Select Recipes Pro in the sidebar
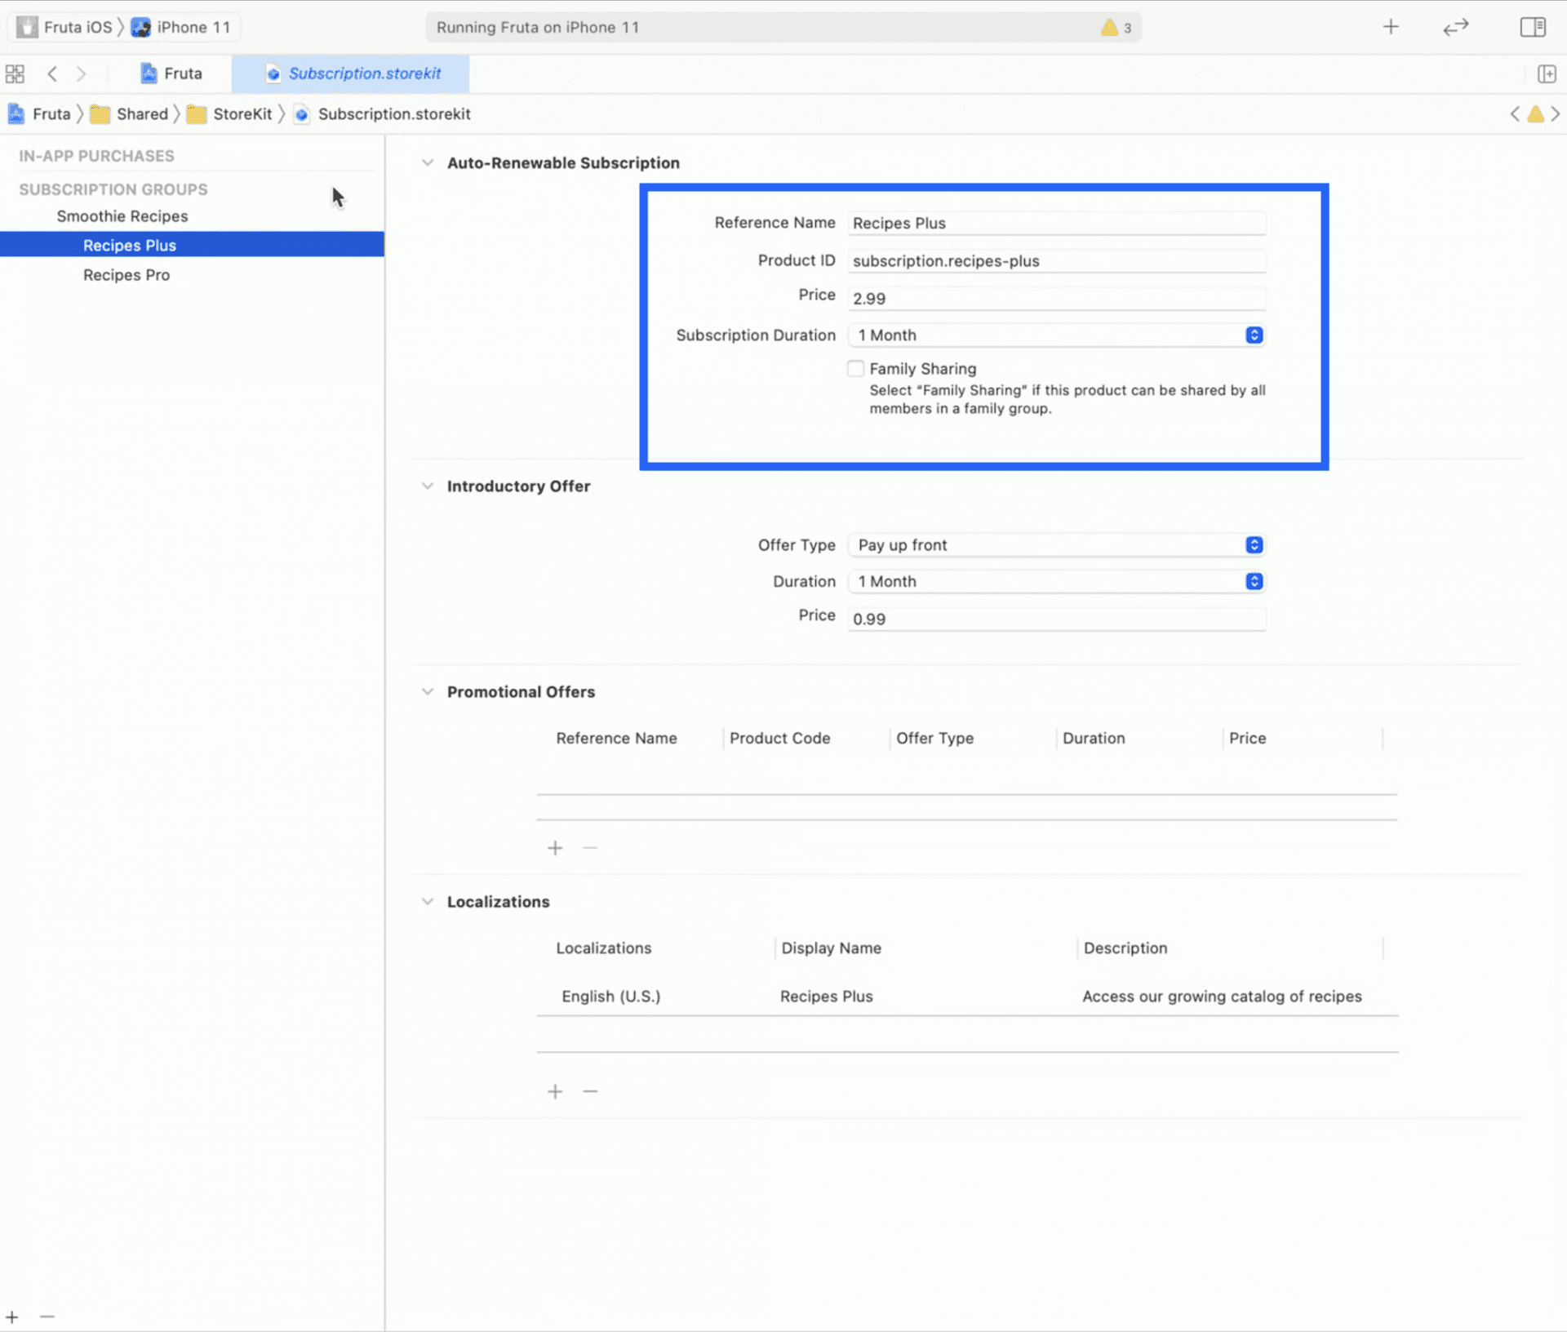The height and width of the screenshot is (1332, 1567). (x=127, y=275)
